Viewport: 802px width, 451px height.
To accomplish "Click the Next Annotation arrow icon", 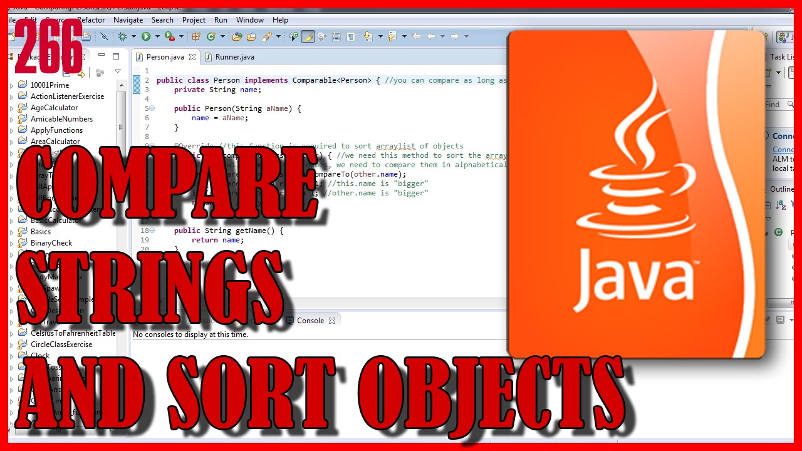I will pyautogui.click(x=368, y=36).
